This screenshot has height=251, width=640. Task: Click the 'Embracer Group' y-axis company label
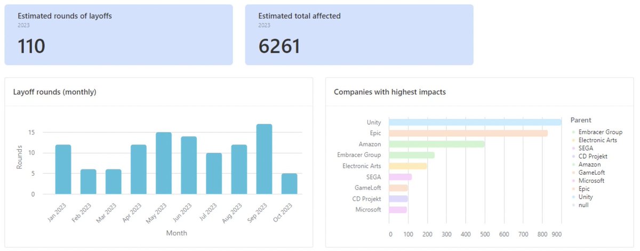[359, 155]
